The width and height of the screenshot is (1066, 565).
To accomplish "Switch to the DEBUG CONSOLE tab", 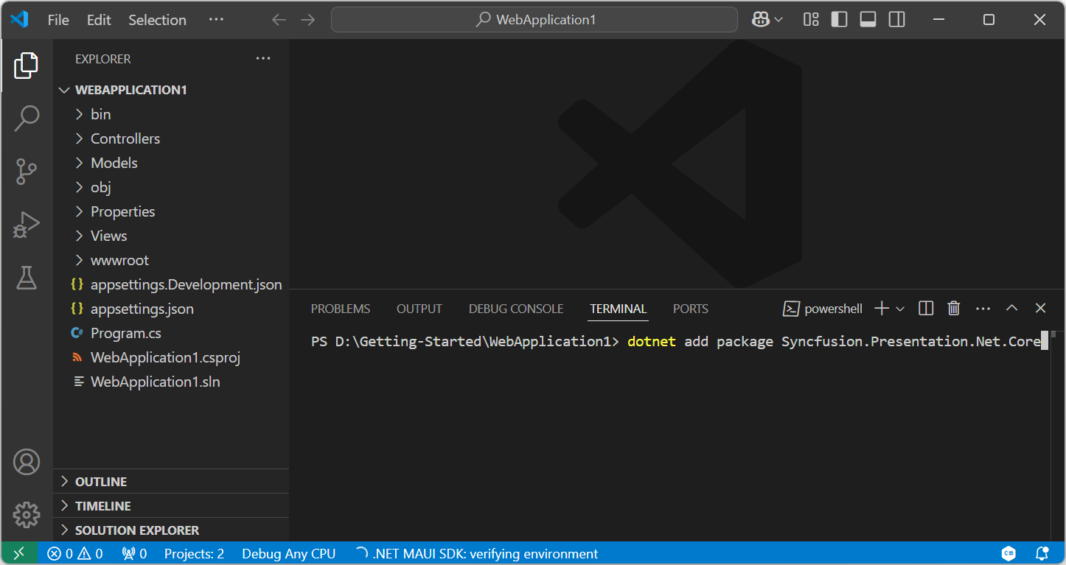I will pyautogui.click(x=516, y=309).
